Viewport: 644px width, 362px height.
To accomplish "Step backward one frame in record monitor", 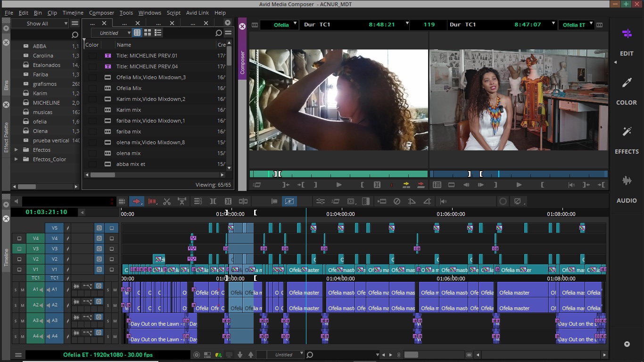I will tap(466, 185).
